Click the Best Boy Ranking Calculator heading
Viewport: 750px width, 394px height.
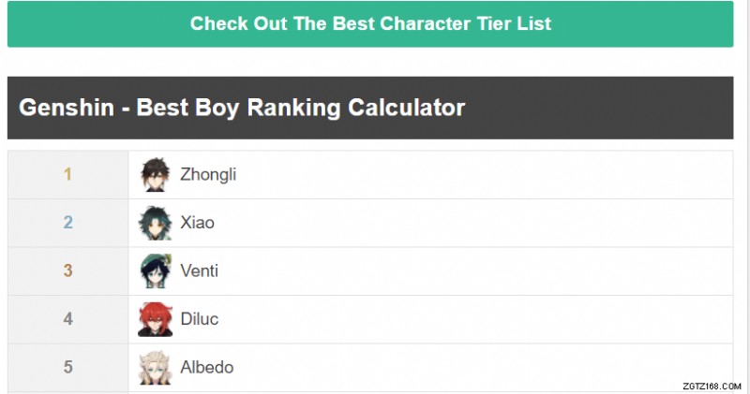(x=242, y=108)
